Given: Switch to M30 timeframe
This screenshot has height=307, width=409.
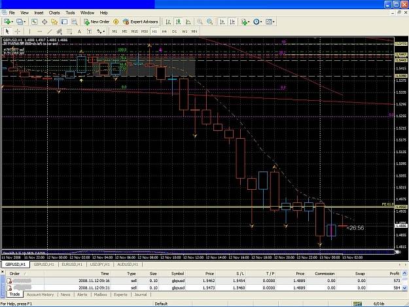Looking at the screenshot, I should 145,31.
